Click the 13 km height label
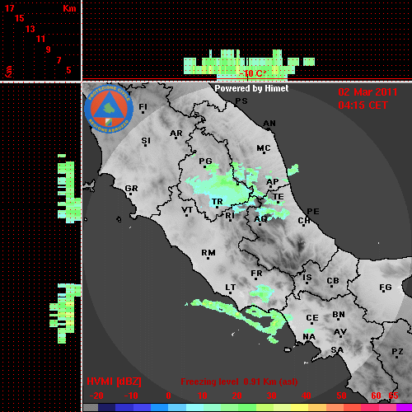 [30, 29]
